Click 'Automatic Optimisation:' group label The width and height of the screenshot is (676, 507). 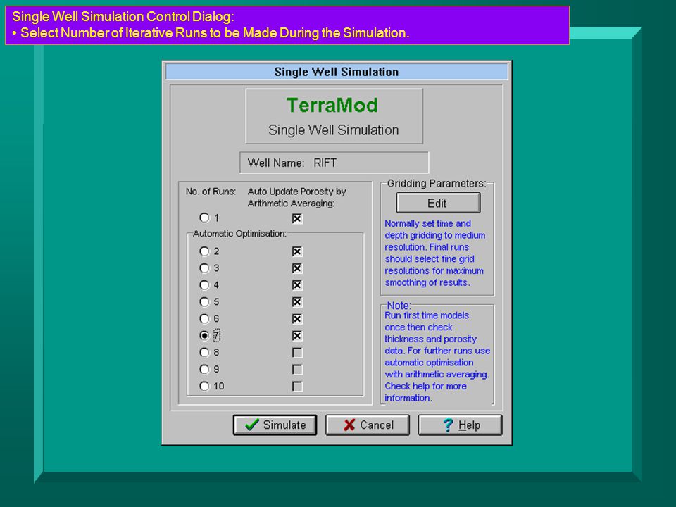coord(239,234)
